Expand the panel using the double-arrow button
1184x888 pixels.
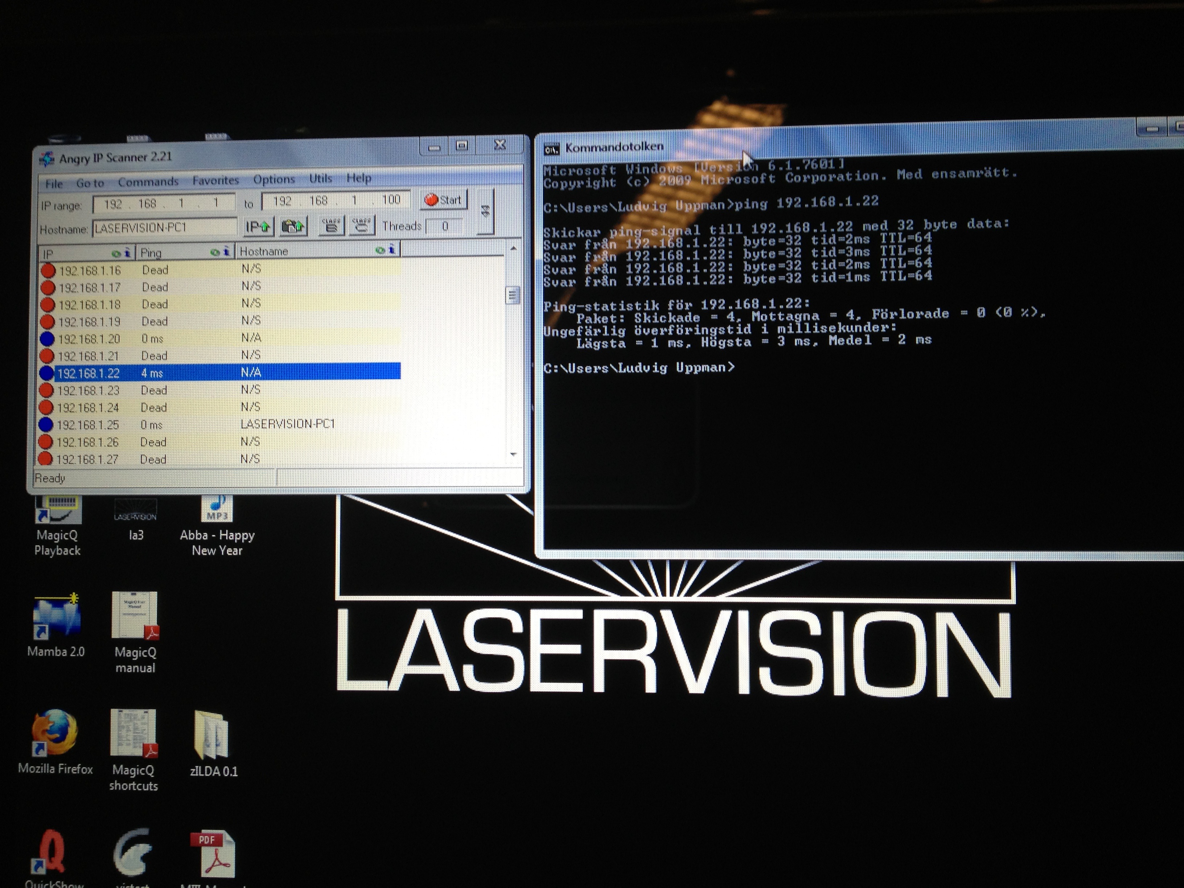(x=485, y=211)
